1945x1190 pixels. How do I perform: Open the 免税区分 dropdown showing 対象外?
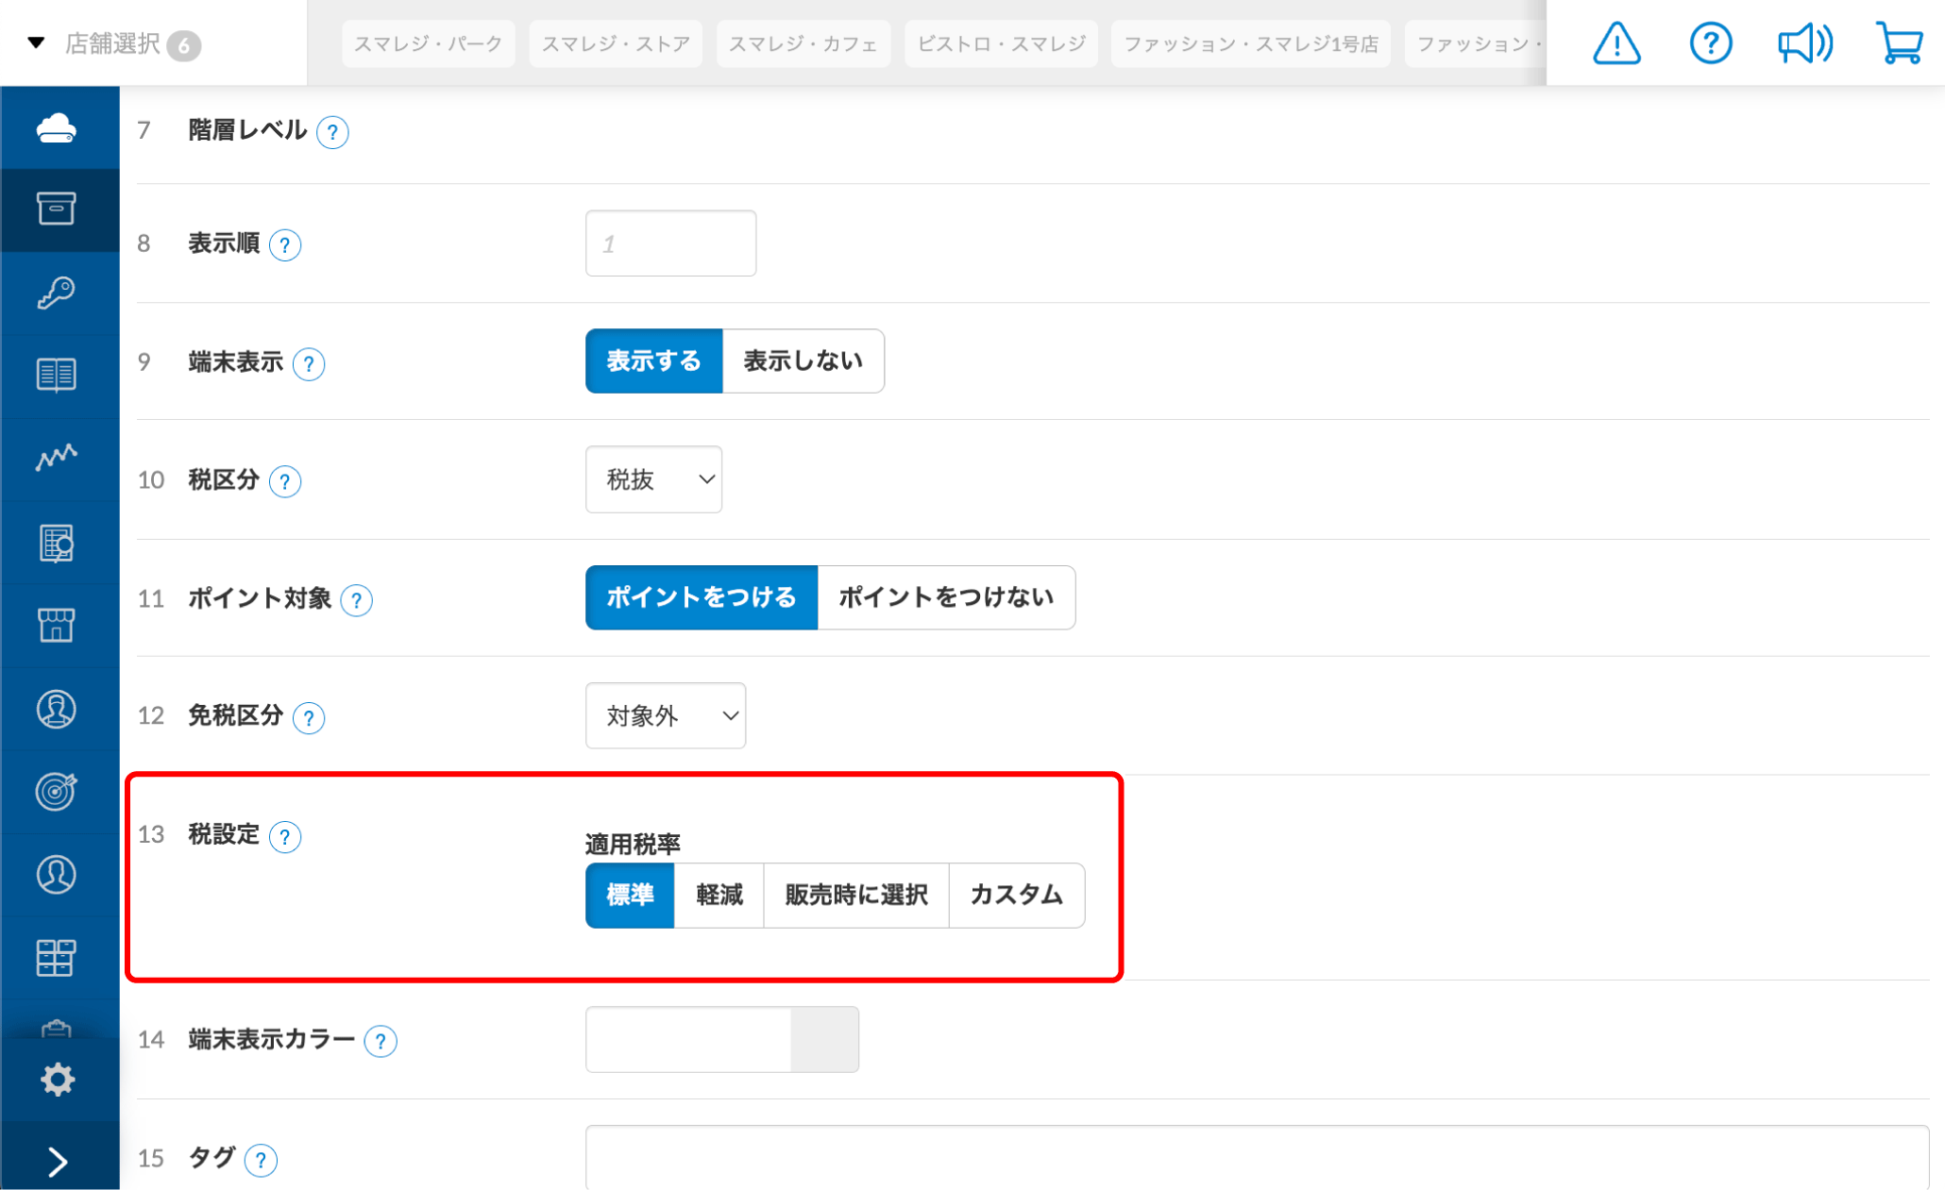click(665, 715)
